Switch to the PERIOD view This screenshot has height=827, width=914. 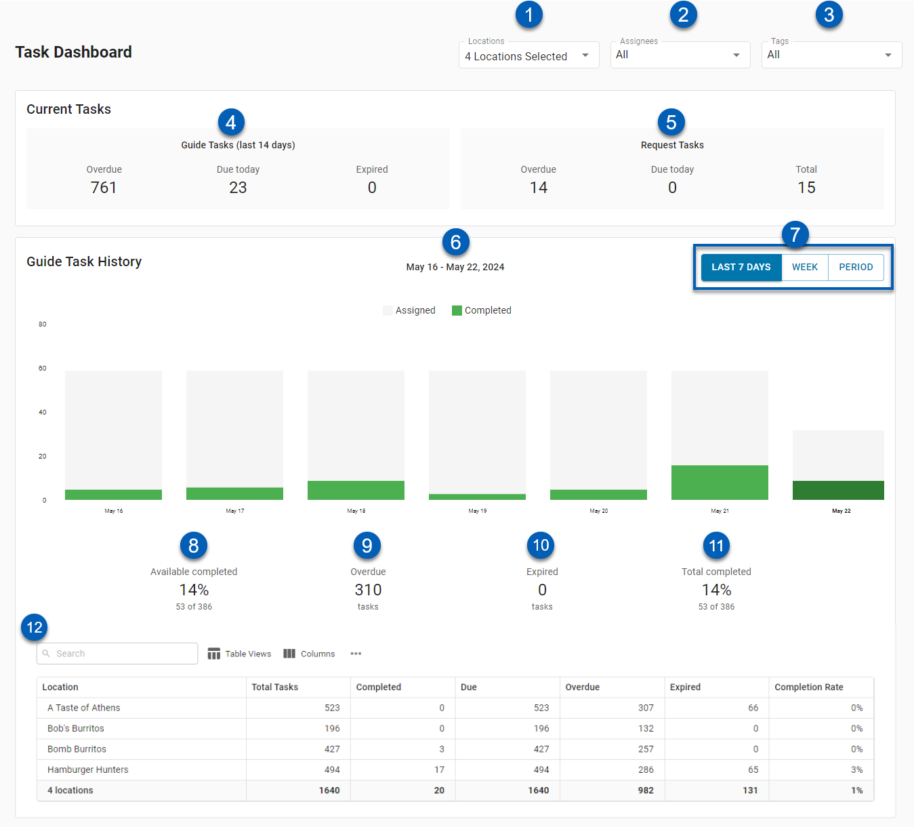856,267
